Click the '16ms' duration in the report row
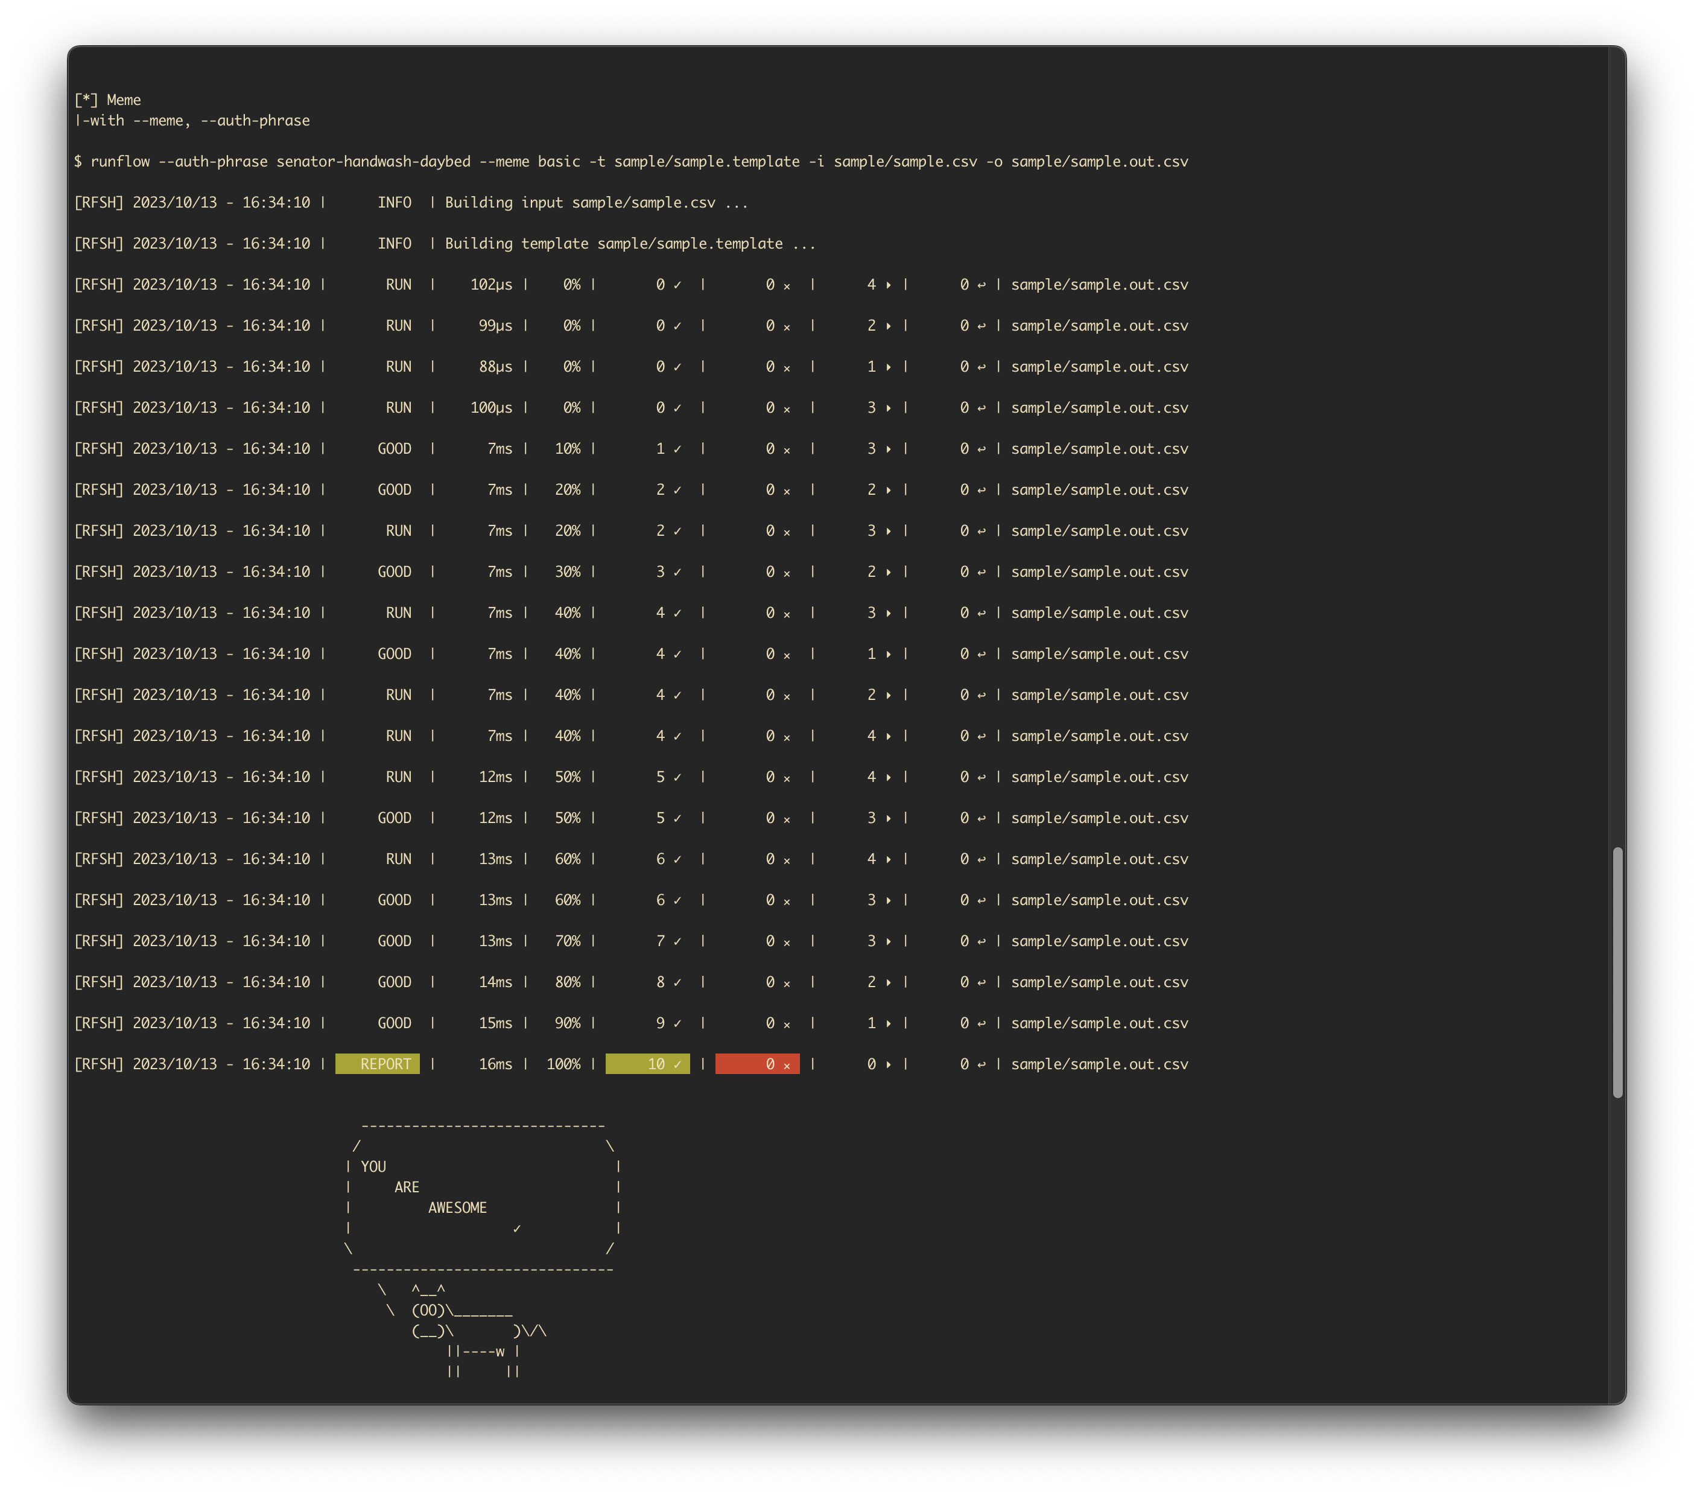The image size is (1694, 1494). coord(496,1064)
